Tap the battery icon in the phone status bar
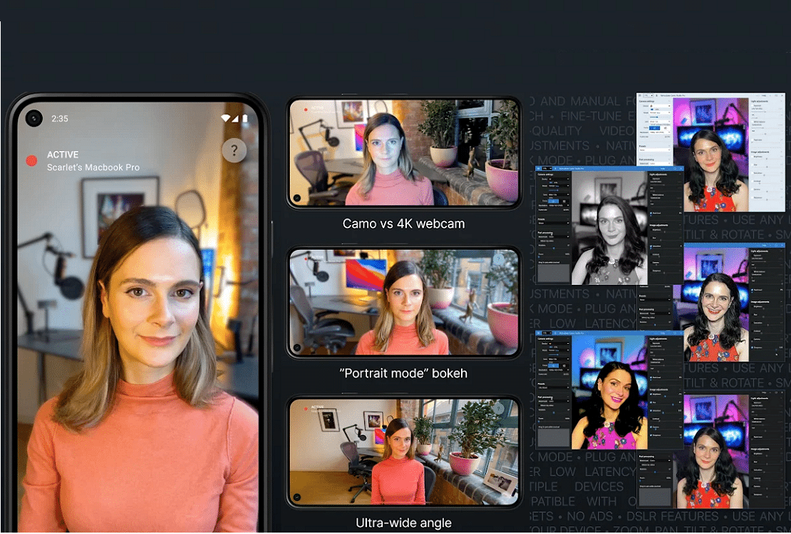 tap(245, 118)
